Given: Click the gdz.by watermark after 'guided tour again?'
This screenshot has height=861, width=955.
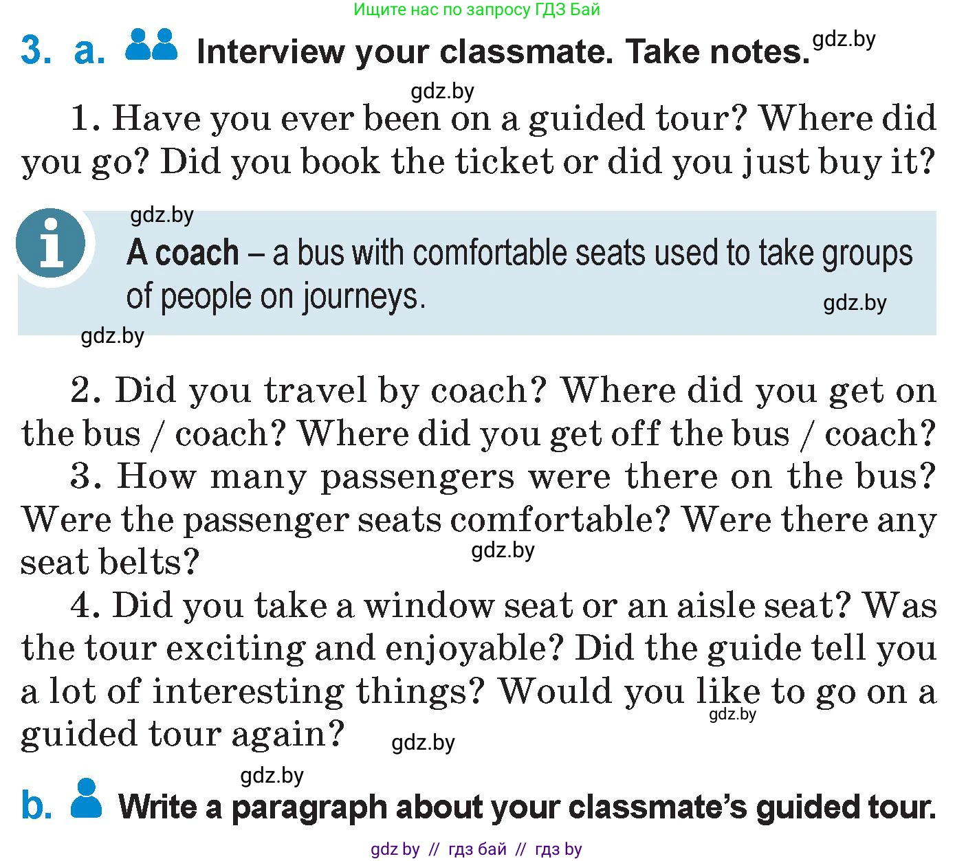Looking at the screenshot, I should tap(423, 743).
